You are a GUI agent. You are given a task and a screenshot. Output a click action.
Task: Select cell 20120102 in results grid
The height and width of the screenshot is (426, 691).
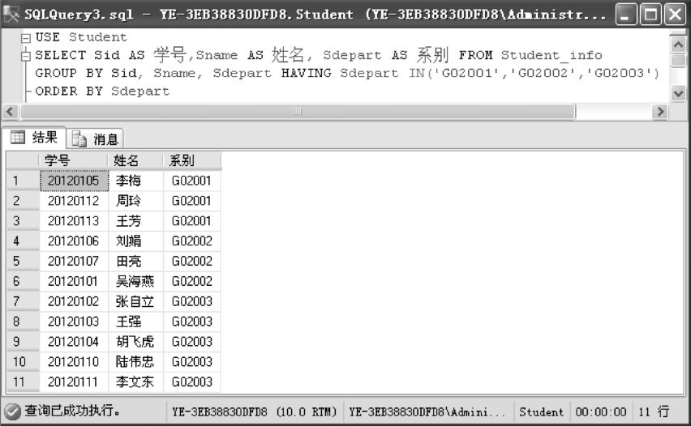click(74, 301)
